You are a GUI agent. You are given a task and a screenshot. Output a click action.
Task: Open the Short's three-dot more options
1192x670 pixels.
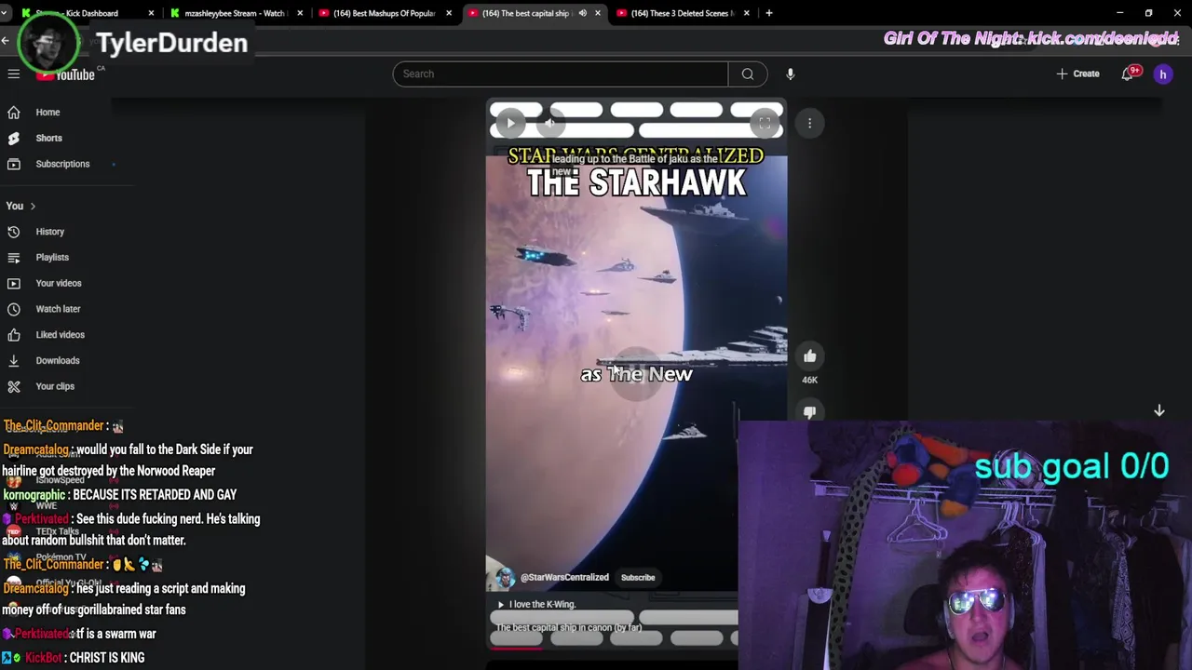pos(809,123)
